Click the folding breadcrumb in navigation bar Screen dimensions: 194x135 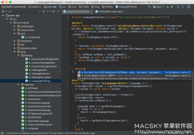click(x=107, y=7)
